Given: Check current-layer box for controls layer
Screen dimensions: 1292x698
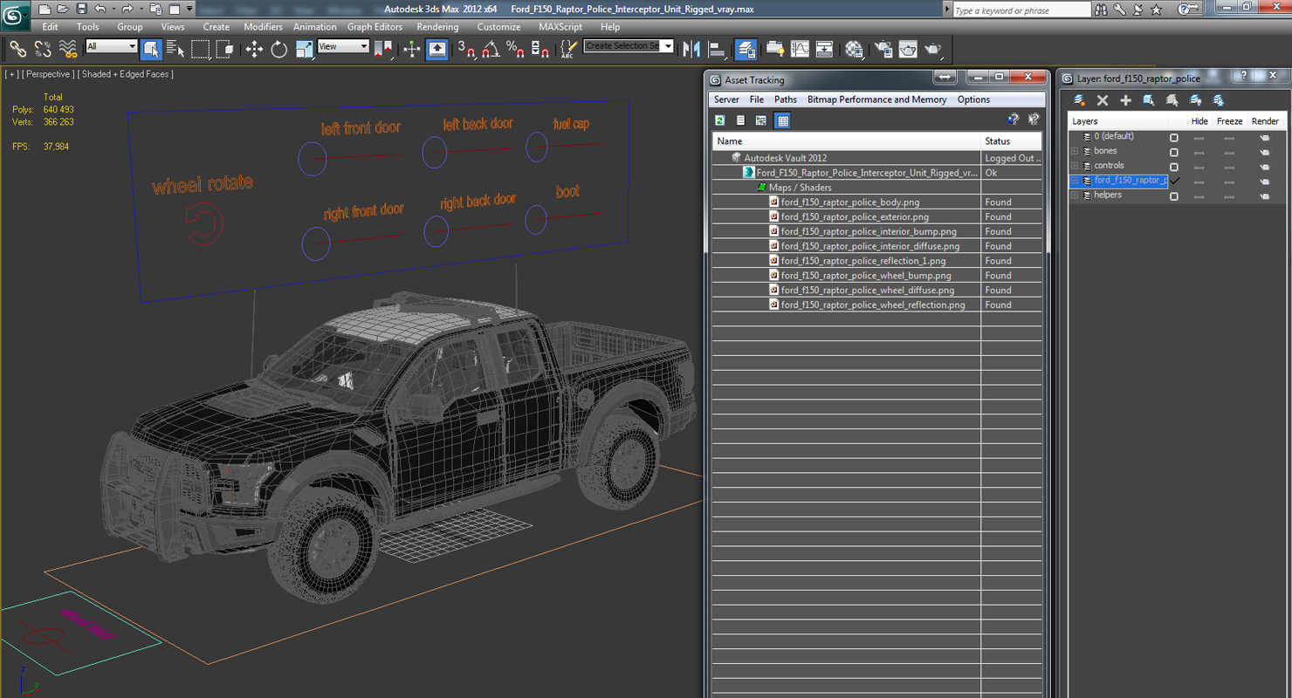Looking at the screenshot, I should click(1174, 167).
